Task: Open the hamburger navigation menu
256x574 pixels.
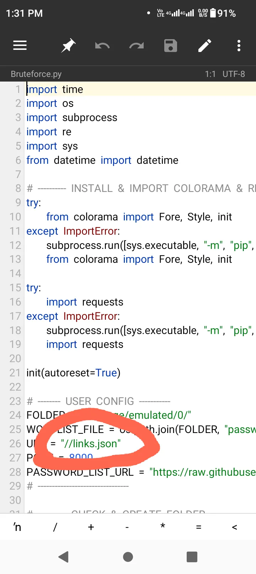Action: coord(20,46)
